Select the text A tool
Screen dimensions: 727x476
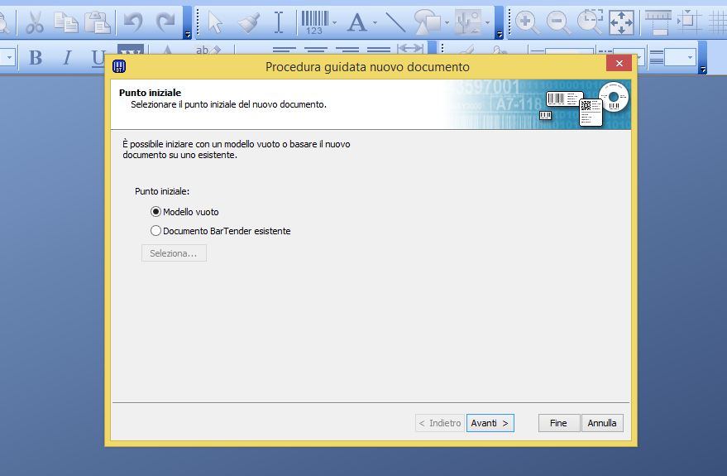[356, 22]
